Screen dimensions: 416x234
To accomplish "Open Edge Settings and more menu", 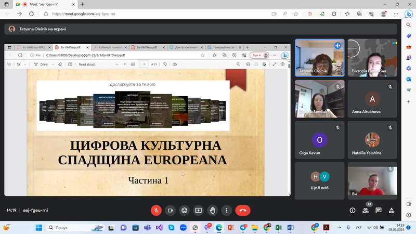I will point(396,14).
